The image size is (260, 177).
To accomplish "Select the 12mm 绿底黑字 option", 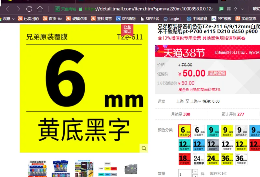I will click(x=185, y=145).
